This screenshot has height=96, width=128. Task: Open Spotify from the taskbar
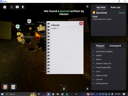pos(67,94)
